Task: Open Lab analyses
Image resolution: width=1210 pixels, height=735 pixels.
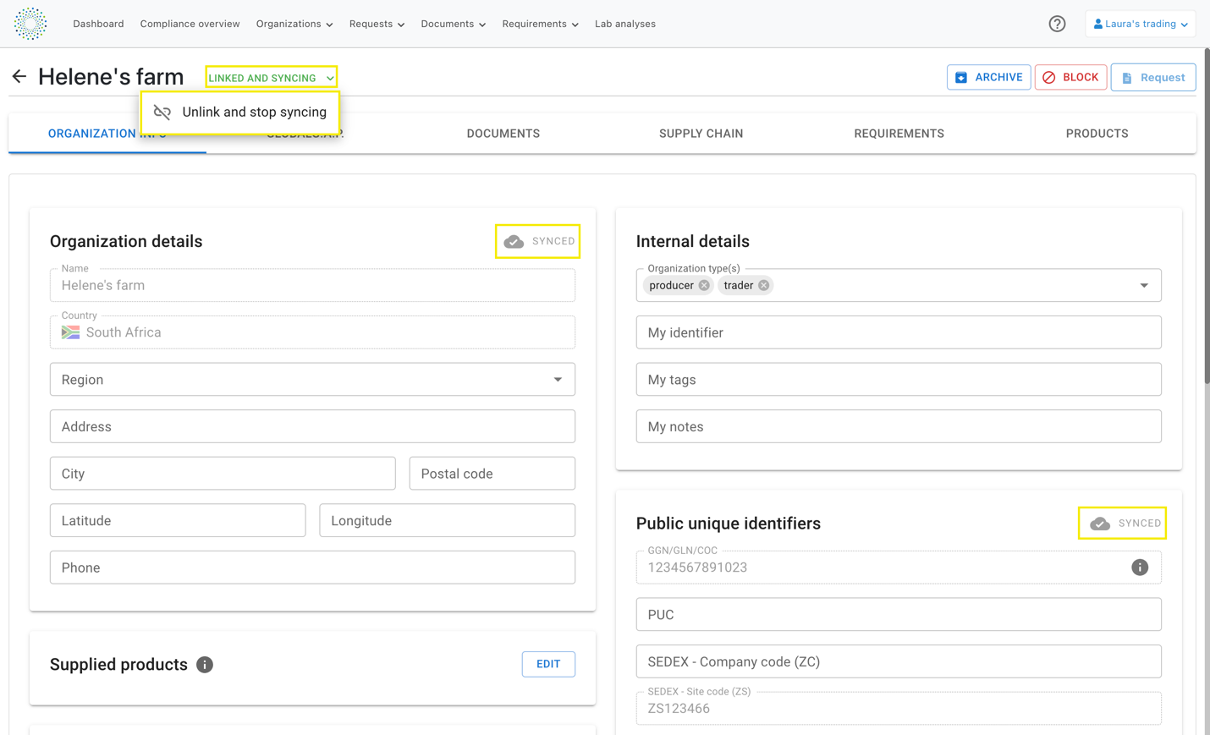Action: coord(625,24)
